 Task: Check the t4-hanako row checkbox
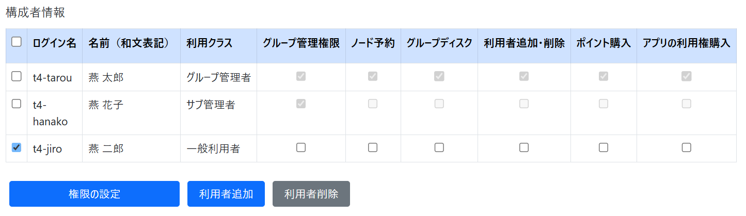coord(17,104)
